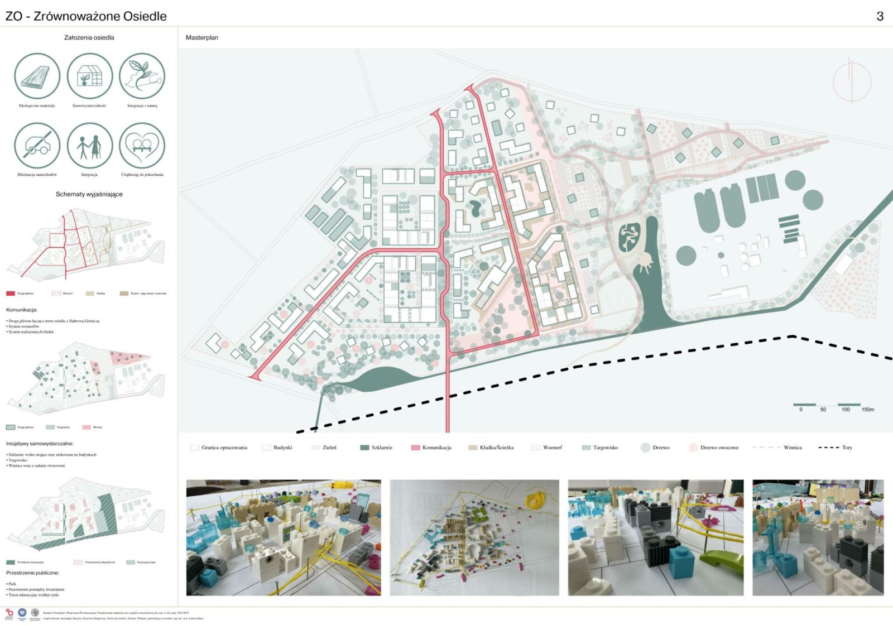Select the pink Komunikacja legend swatch
This screenshot has height=625, width=893.
[x=415, y=448]
